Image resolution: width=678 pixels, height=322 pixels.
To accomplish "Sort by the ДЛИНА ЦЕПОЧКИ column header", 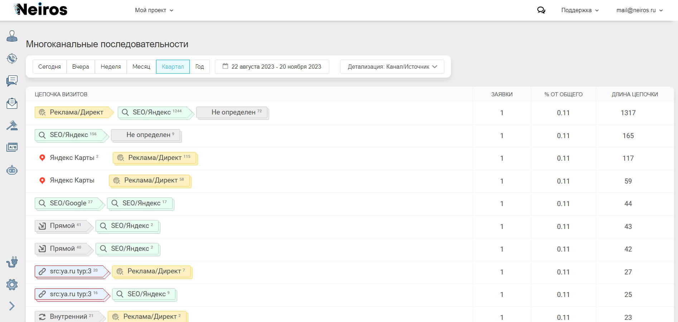I will tap(635, 94).
